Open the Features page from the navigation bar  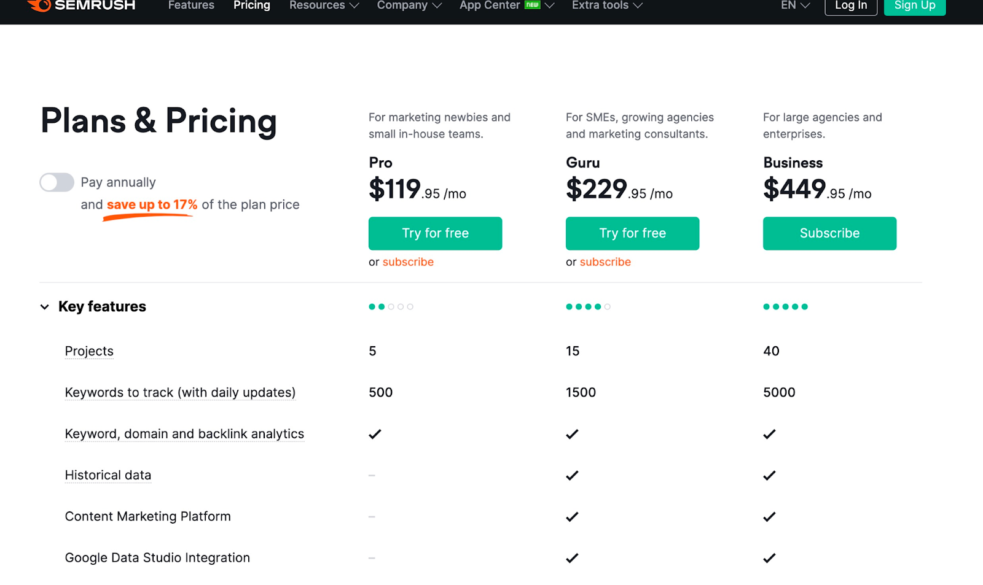click(x=191, y=6)
